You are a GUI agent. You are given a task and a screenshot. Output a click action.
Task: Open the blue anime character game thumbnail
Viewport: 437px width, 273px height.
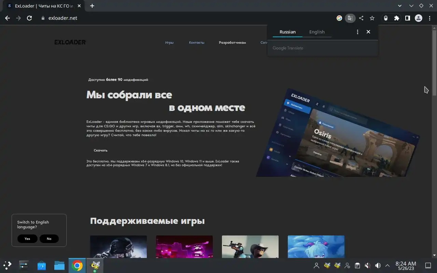[x=316, y=246]
